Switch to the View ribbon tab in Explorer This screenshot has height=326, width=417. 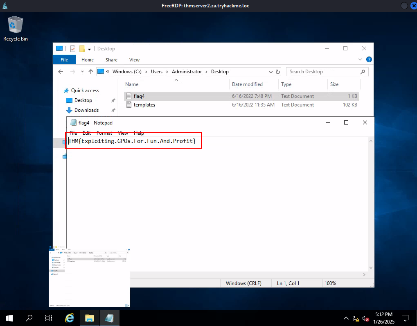coord(134,60)
